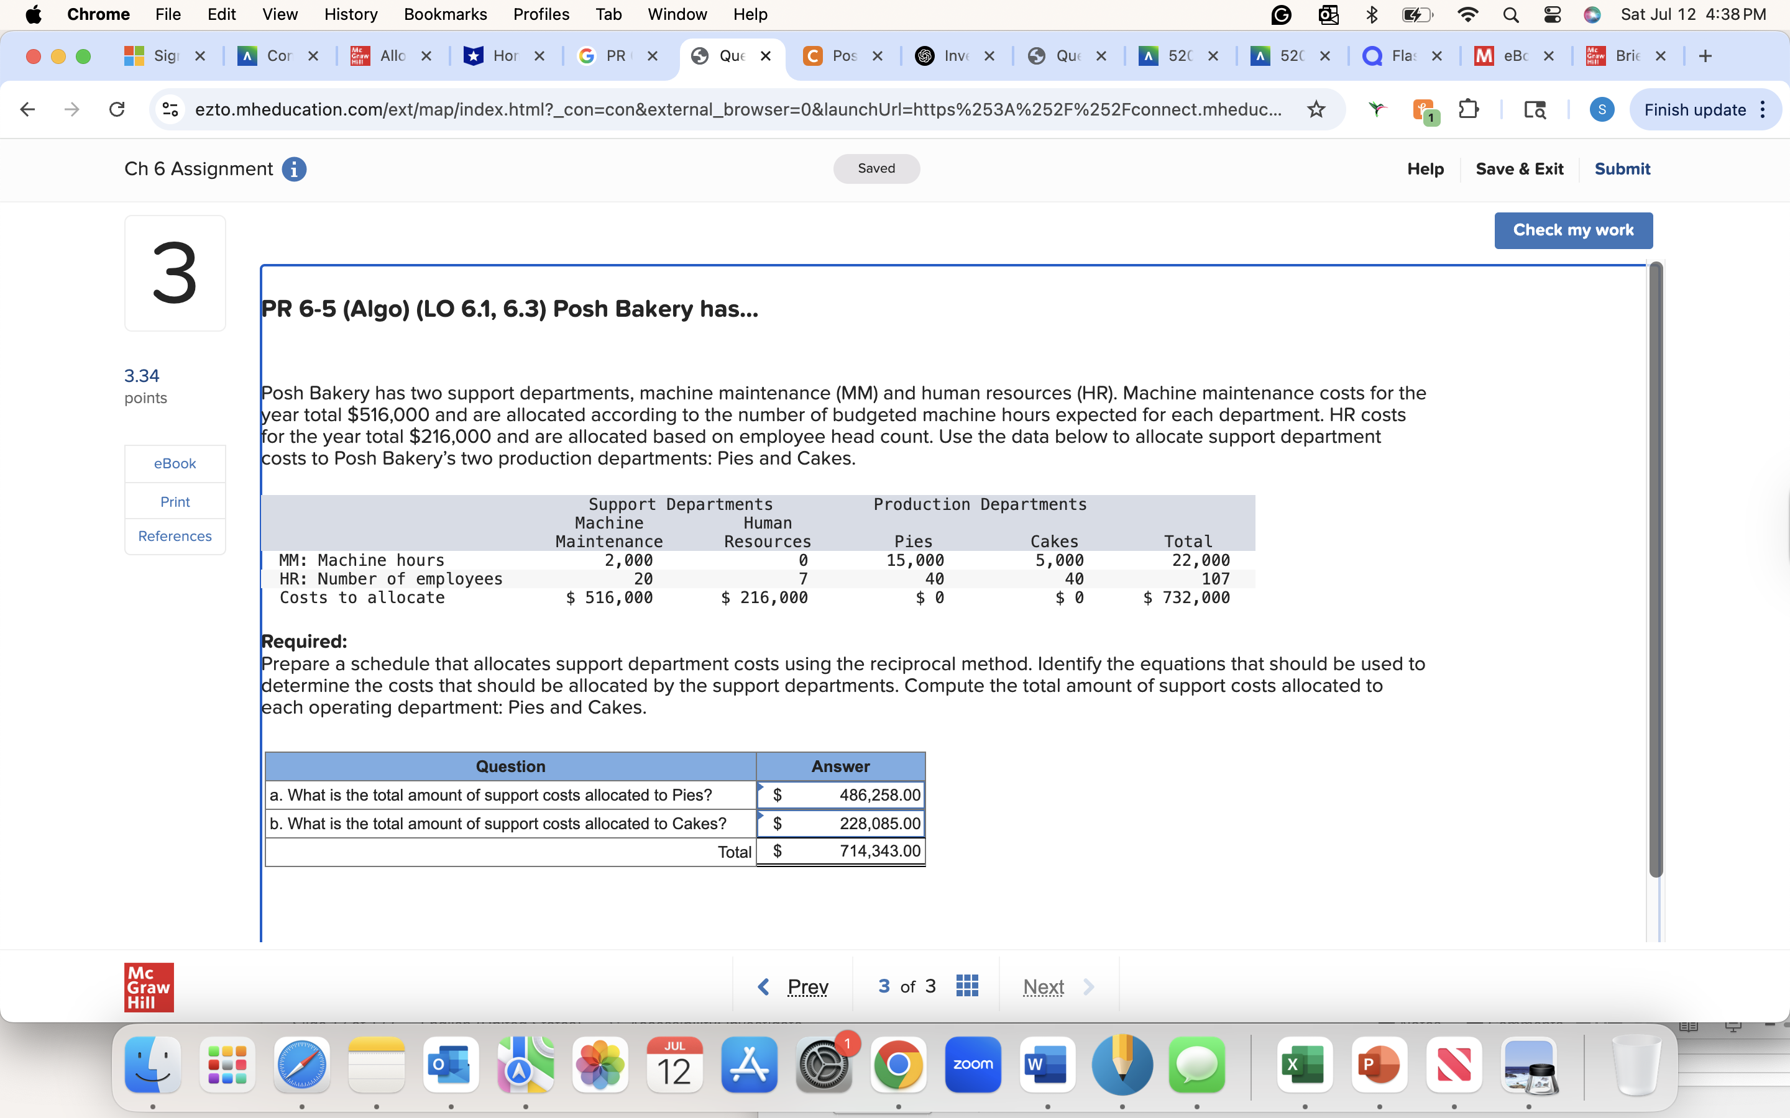
Task: Click the McGraw Hill logo at bottom left
Action: [149, 986]
